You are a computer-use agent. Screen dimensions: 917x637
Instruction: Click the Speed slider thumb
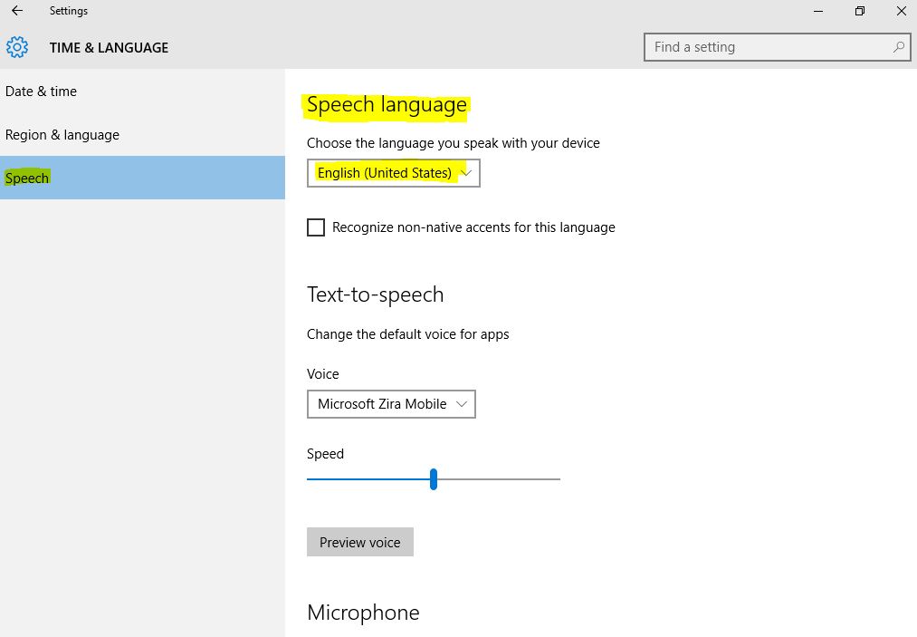434,478
